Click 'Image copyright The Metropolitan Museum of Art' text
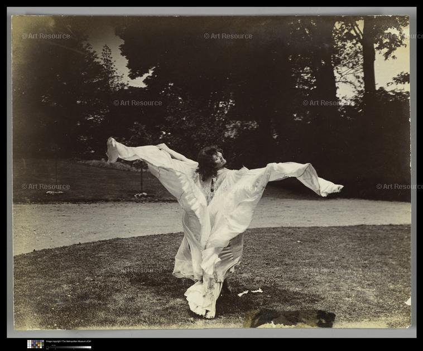The width and height of the screenshot is (423, 351). point(69,342)
